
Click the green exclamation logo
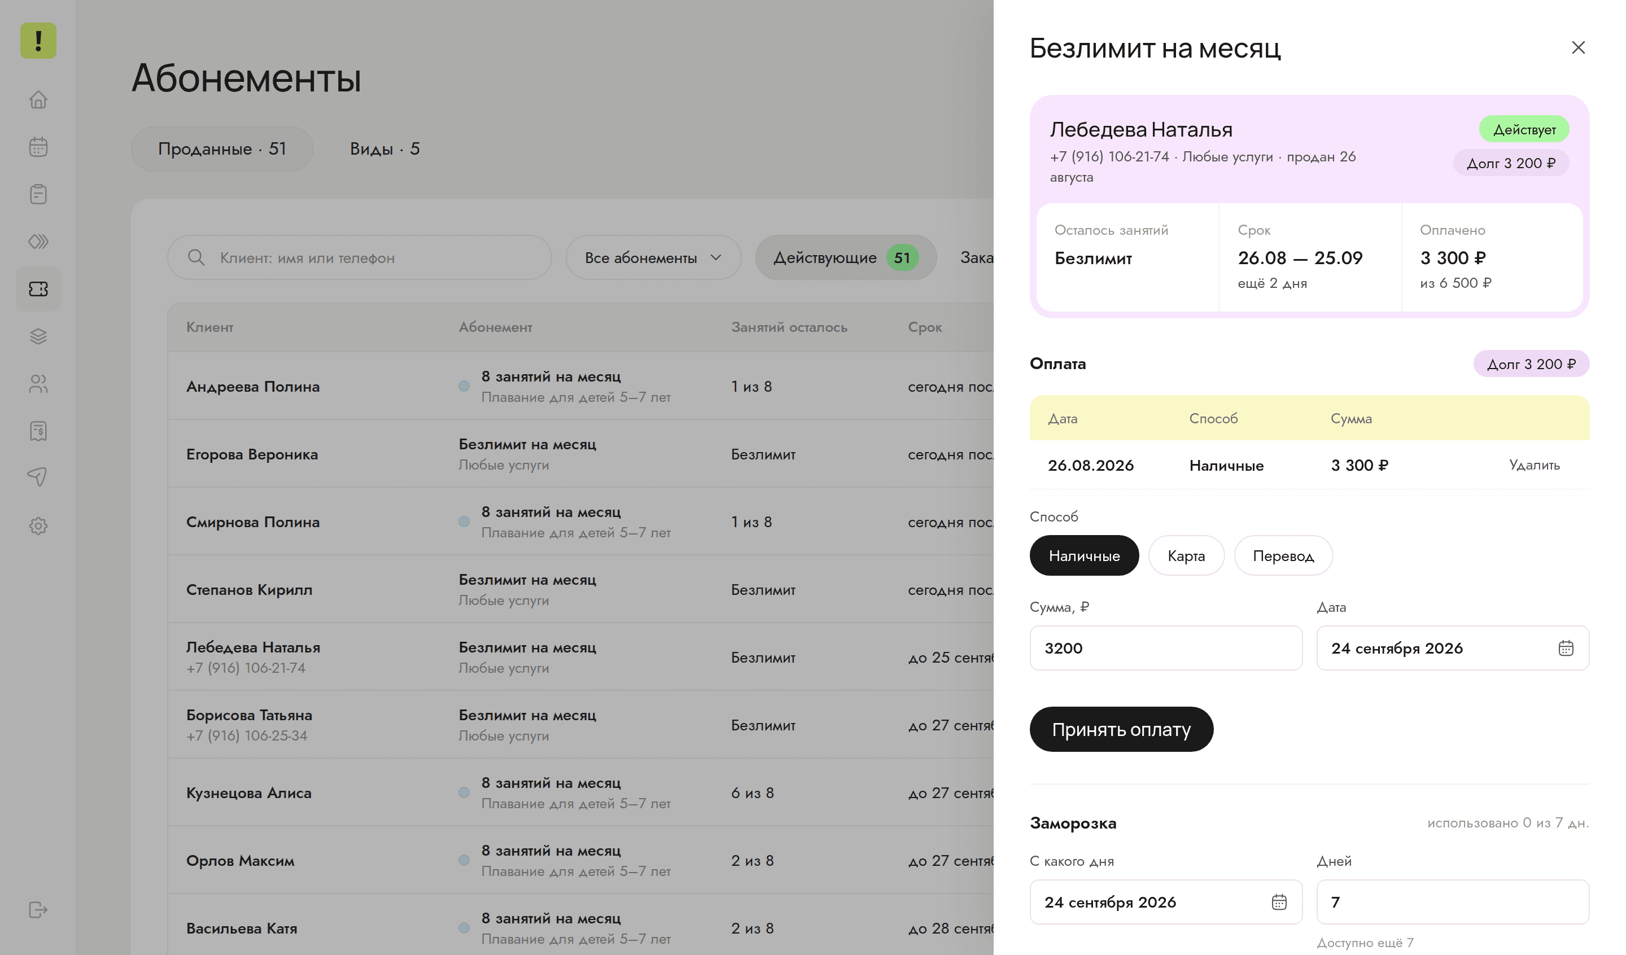[38, 41]
